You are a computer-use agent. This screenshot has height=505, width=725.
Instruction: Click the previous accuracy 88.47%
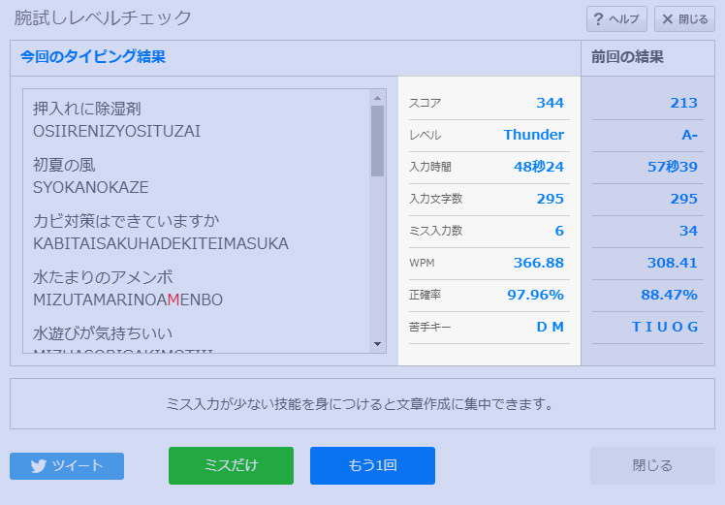(669, 295)
